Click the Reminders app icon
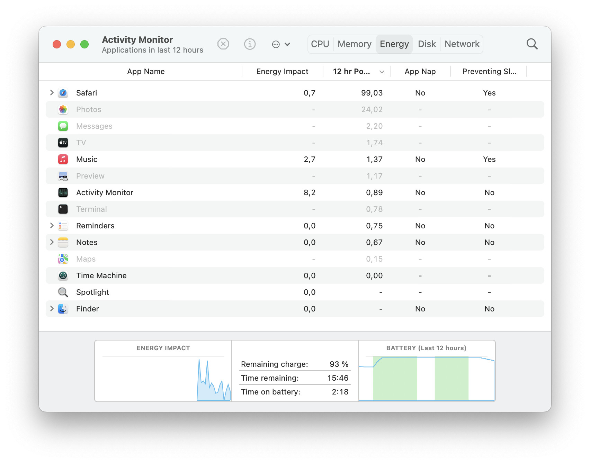The width and height of the screenshot is (590, 463). pyautogui.click(x=63, y=226)
